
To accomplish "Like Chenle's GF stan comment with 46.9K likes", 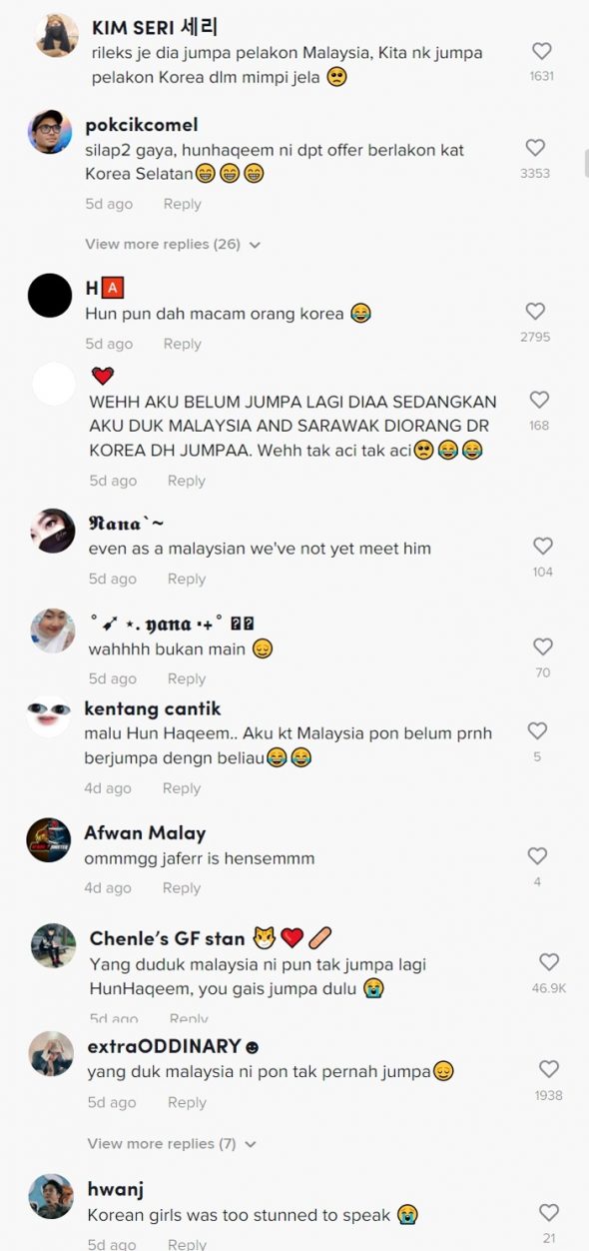I will pos(549,962).
